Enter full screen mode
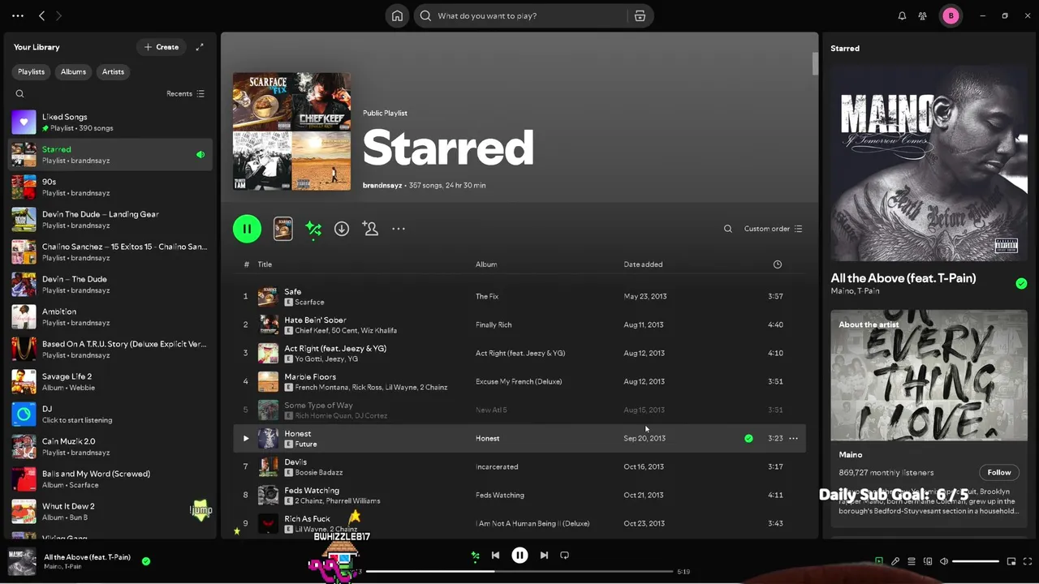This screenshot has width=1039, height=584. coord(1028,561)
